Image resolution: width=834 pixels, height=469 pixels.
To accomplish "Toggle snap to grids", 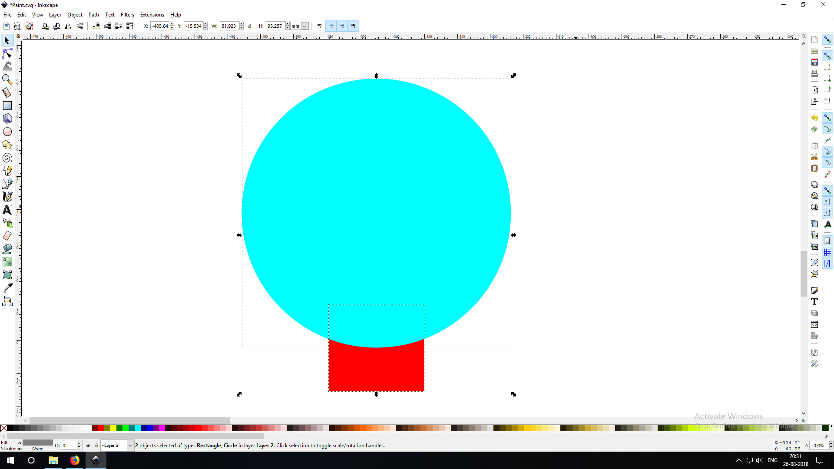I will 827,252.
